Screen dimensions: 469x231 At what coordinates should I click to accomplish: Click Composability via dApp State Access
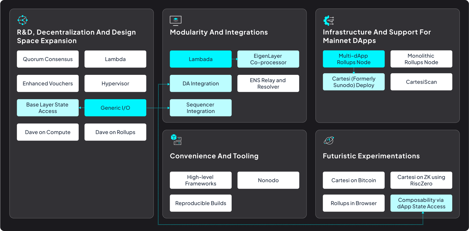(421, 203)
